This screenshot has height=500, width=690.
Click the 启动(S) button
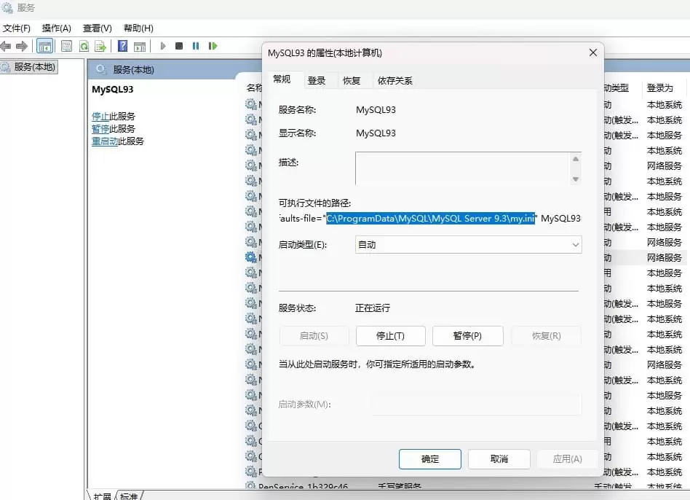[314, 336]
